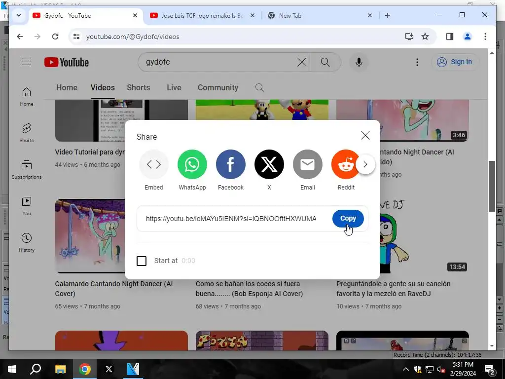Click the address bar URL
This screenshot has height=379, width=505.
click(133, 37)
